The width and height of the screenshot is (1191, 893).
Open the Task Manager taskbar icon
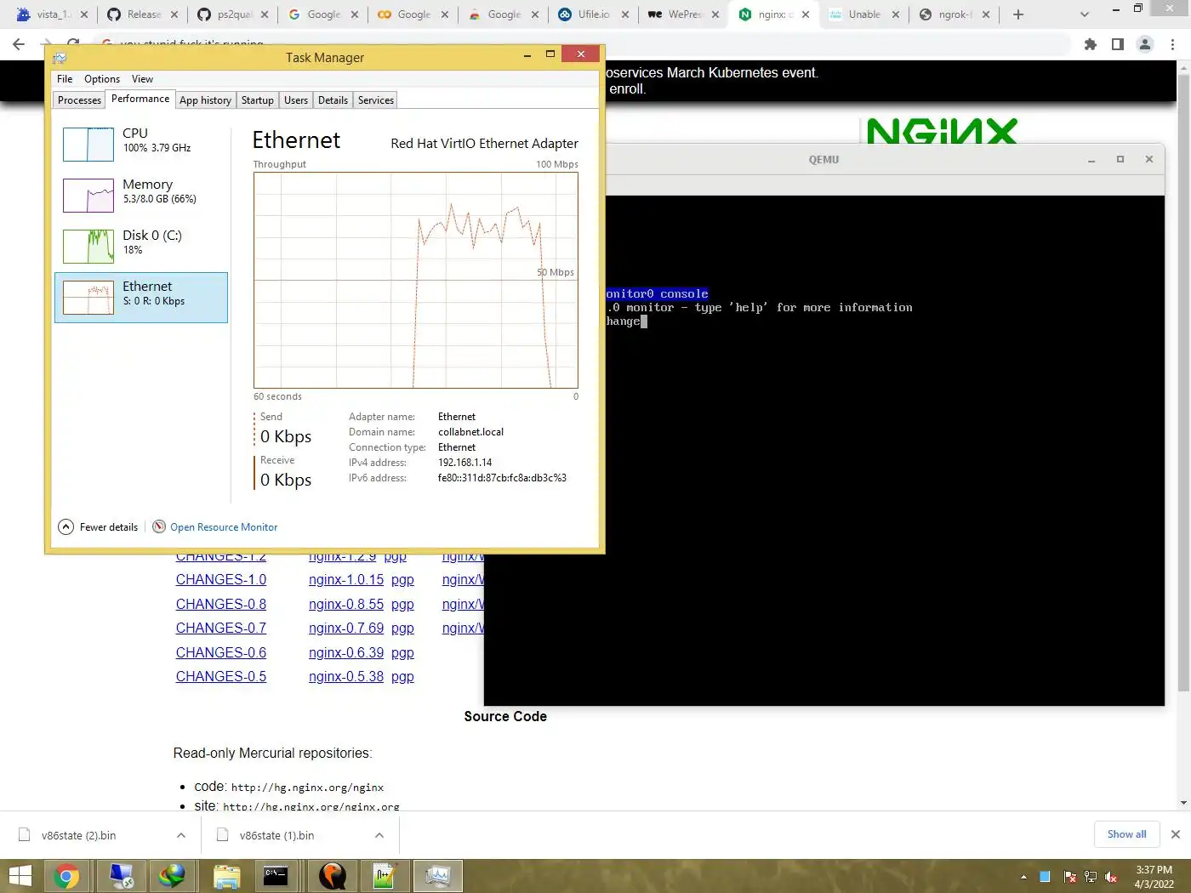(437, 876)
